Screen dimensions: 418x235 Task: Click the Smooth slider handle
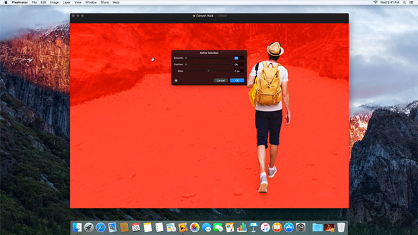(x=186, y=58)
